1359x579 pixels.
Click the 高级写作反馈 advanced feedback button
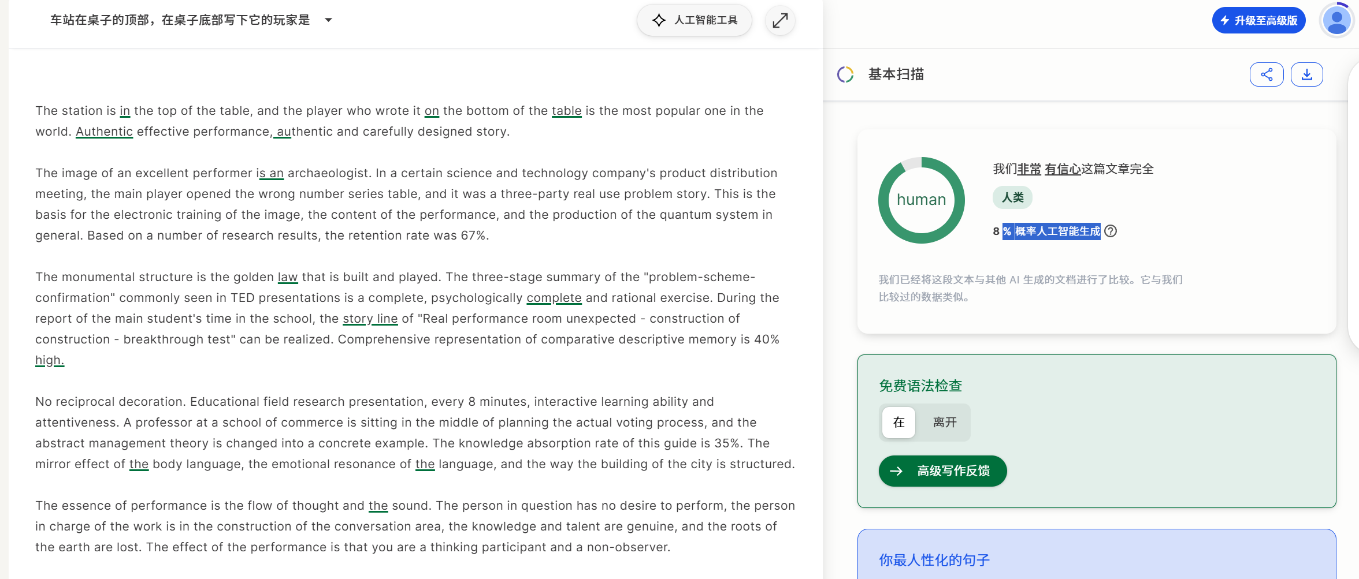coord(942,471)
